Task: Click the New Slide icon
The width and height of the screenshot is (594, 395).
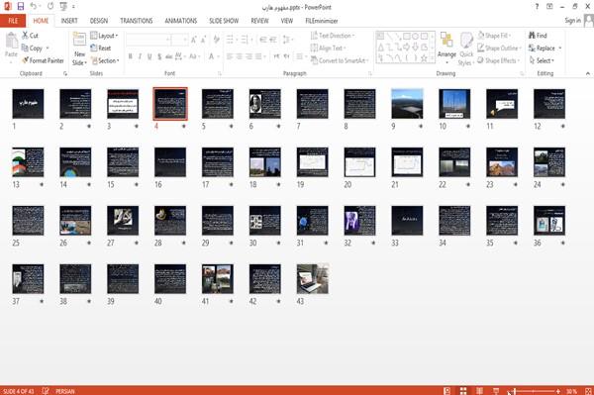Action: tap(79, 41)
